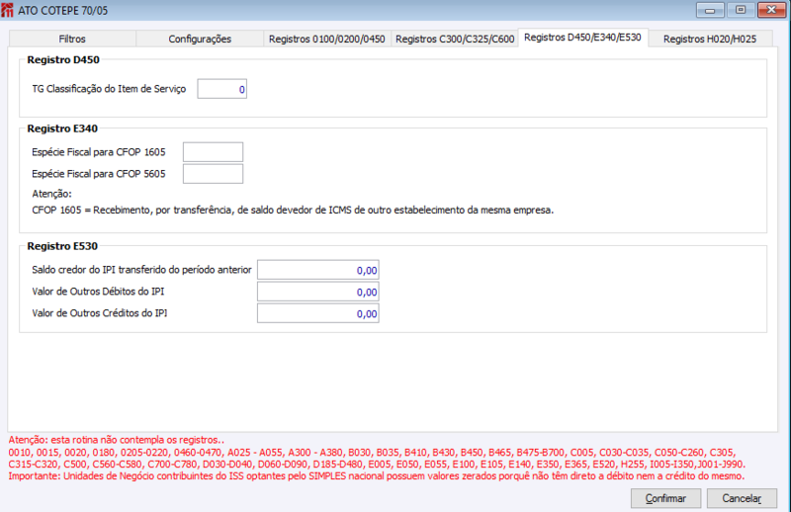
Task: Click Espécie Fiscal para CFOP 1605 field
Action: tap(213, 152)
